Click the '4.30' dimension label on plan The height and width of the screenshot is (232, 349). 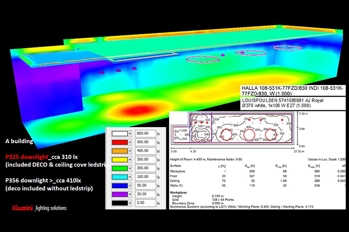pyautogui.click(x=193, y=151)
